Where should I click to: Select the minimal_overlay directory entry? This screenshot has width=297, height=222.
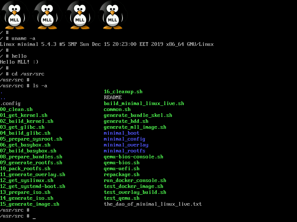coord(126,145)
